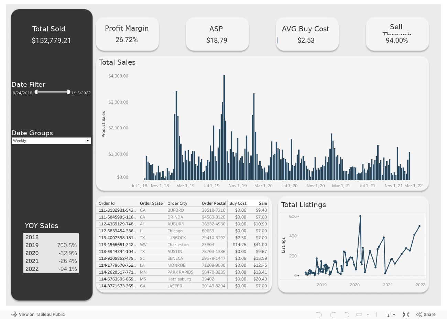Click the MONROE city cell

point(176,265)
